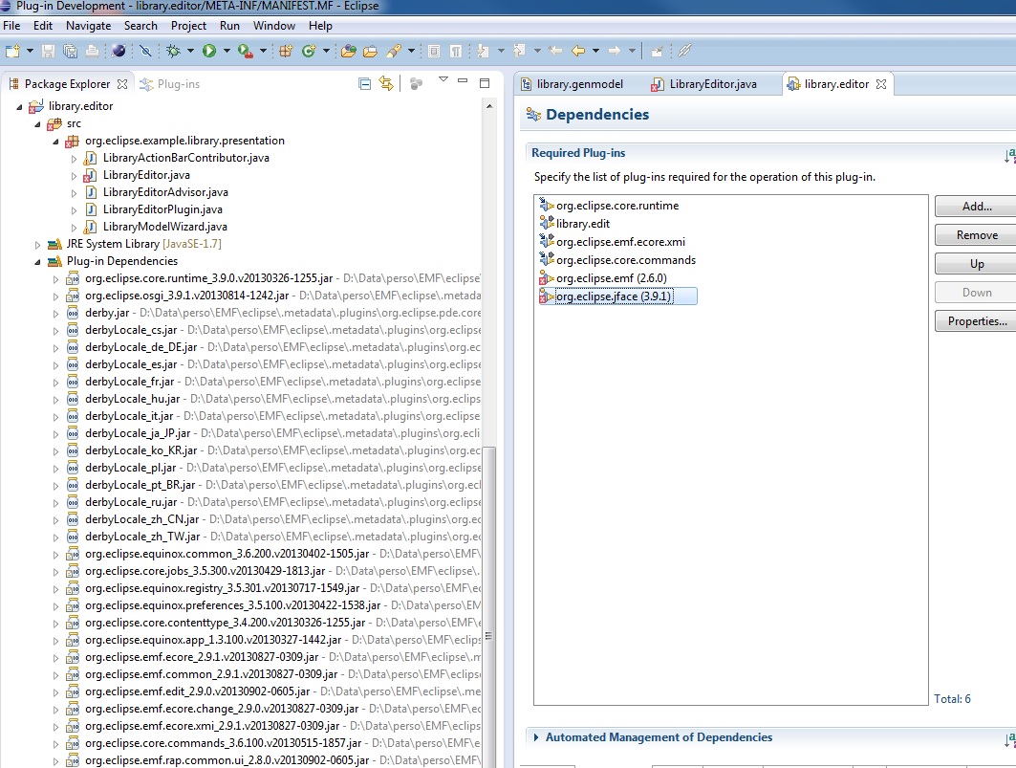Click the chain link icon in the toolbar

click(684, 51)
